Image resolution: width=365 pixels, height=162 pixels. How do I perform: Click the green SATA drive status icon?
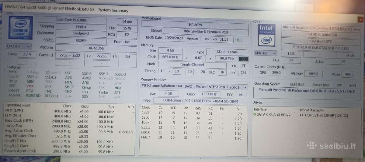[x=255, y=115]
